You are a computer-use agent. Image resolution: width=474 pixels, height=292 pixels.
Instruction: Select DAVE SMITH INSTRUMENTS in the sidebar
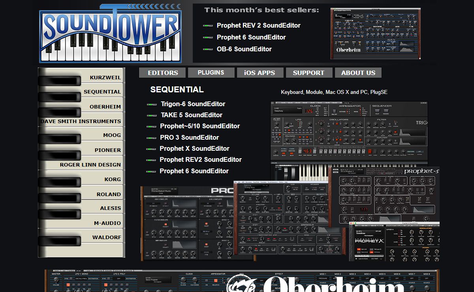[81, 121]
